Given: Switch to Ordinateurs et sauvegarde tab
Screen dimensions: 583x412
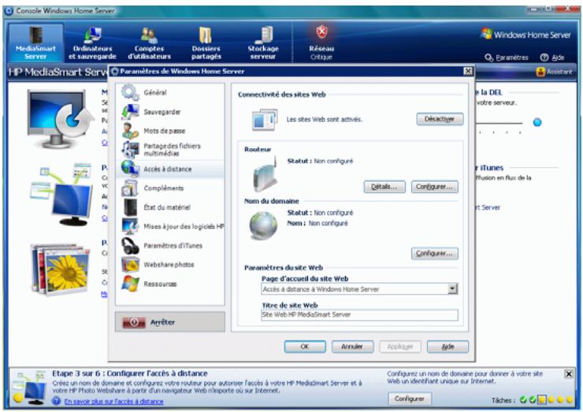Looking at the screenshot, I should pyautogui.click(x=92, y=43).
